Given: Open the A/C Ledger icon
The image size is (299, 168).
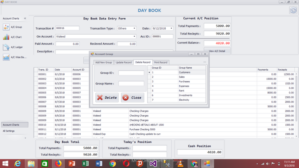Looking at the screenshot, I should 6,47.
